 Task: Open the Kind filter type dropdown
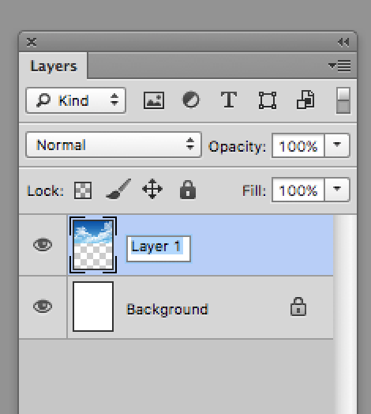click(x=76, y=100)
